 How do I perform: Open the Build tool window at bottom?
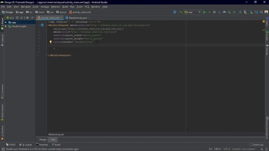pyautogui.click(x=56, y=145)
